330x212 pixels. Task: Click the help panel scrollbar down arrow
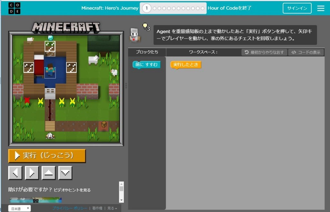121,200
